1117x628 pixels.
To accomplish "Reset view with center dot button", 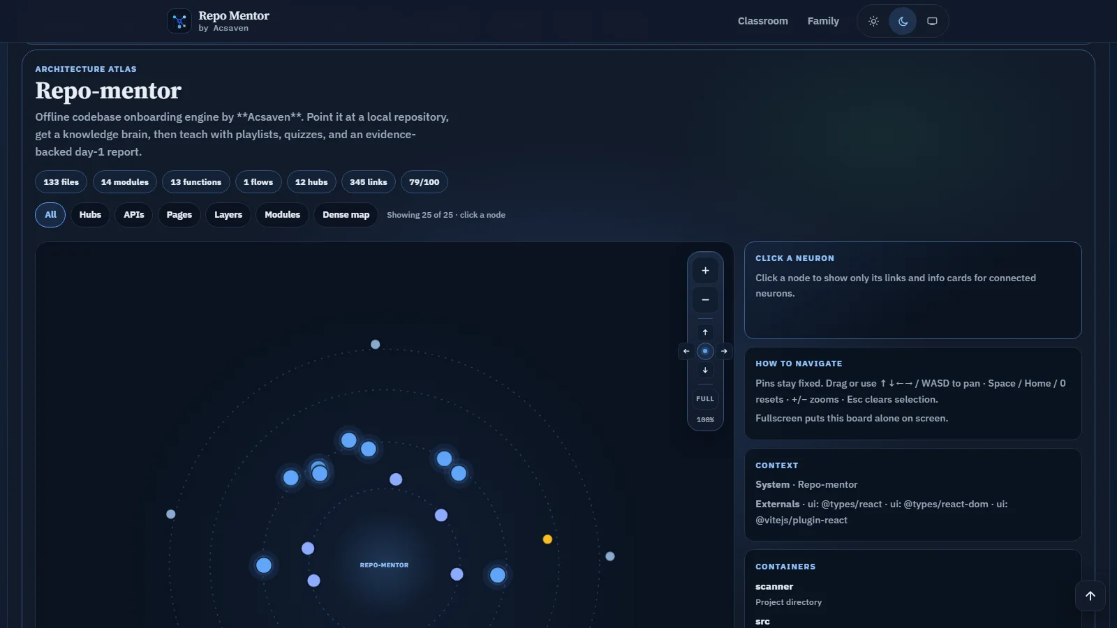I will tap(705, 351).
